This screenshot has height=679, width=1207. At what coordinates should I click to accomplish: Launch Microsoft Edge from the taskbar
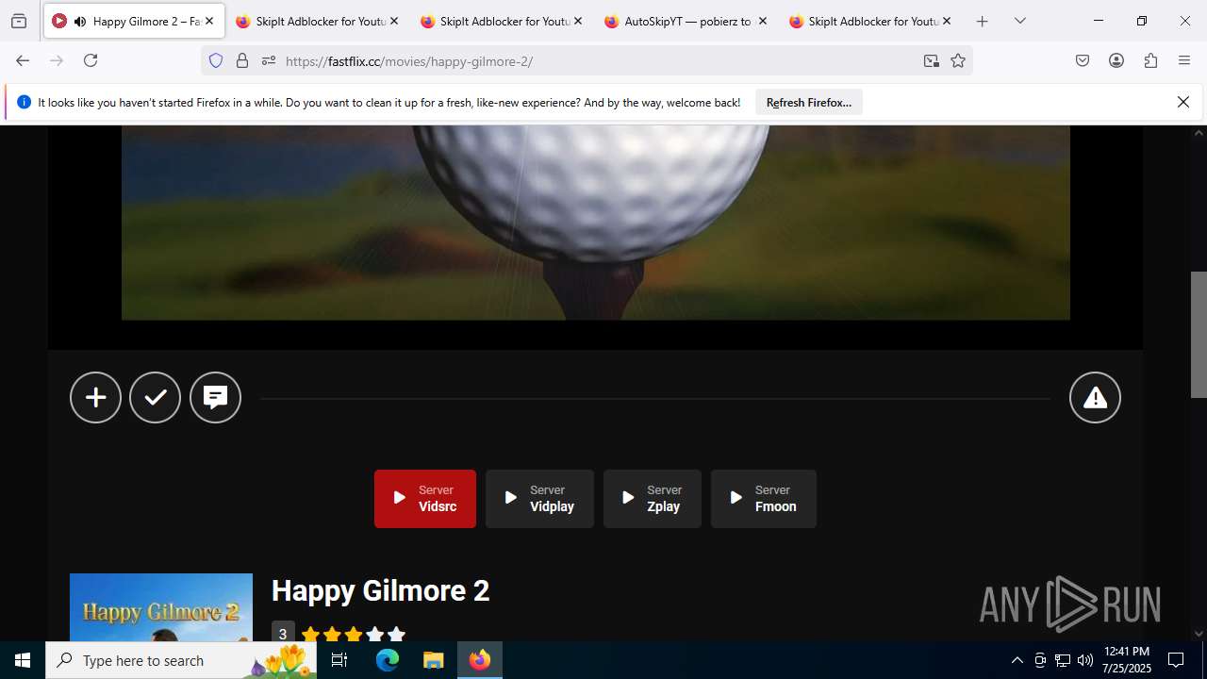[x=388, y=660]
